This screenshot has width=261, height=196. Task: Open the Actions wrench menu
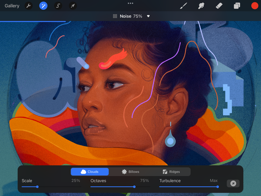click(28, 6)
